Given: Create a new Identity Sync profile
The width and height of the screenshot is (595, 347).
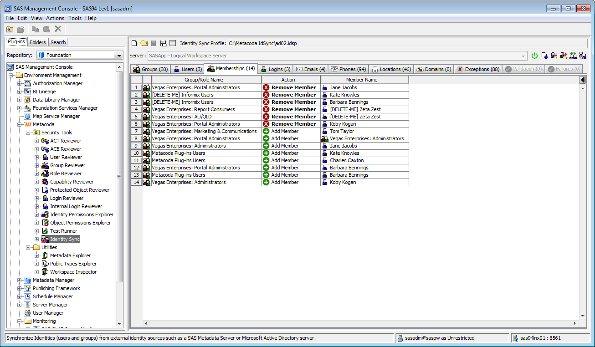Looking at the screenshot, I should coord(134,43).
